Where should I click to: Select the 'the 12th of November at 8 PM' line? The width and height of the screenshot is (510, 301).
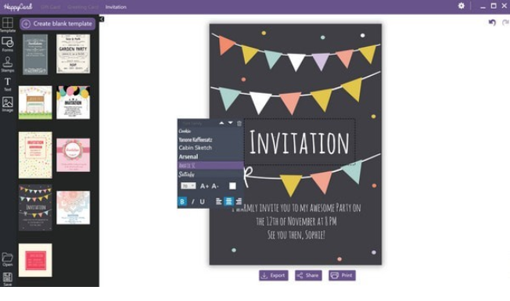[296, 222]
